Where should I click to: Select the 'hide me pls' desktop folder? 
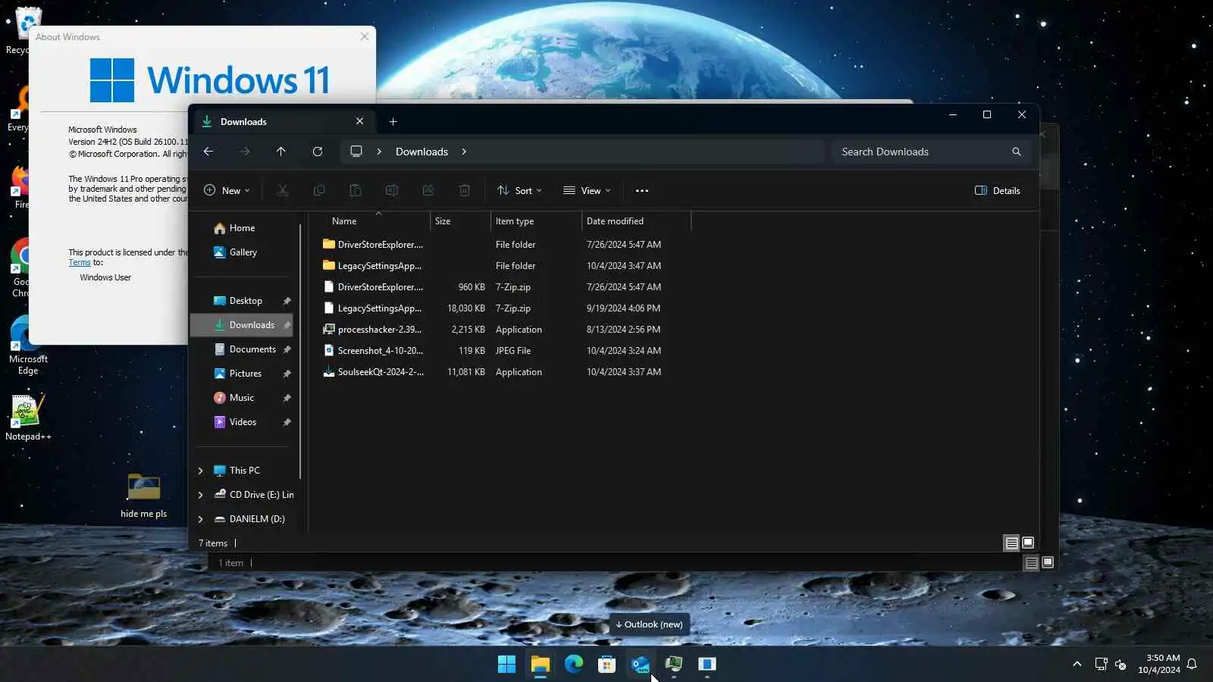point(143,496)
